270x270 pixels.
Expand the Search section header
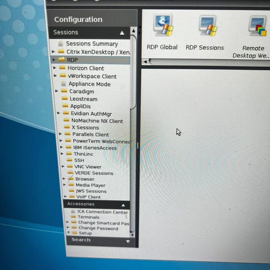[101, 240]
